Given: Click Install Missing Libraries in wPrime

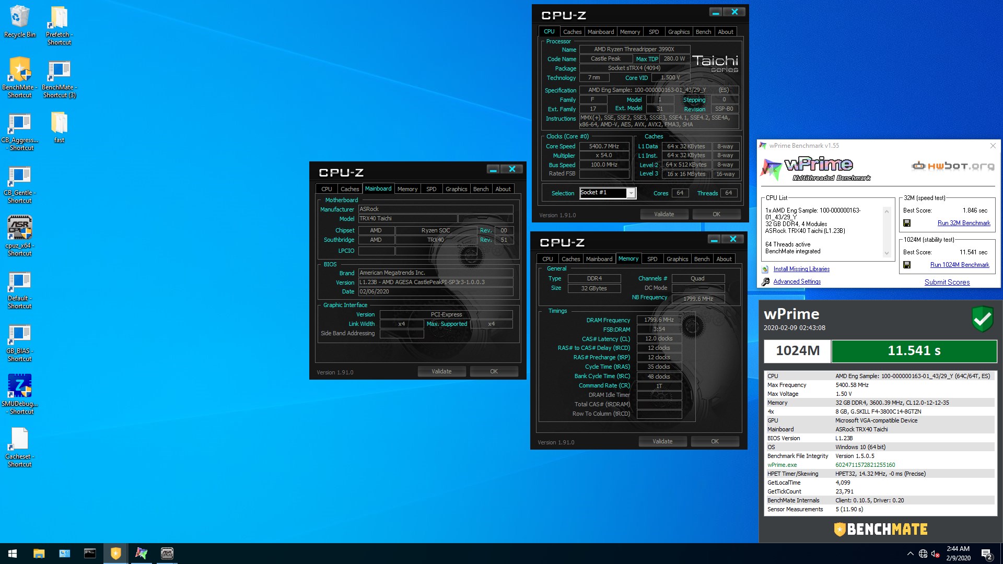Looking at the screenshot, I should coord(801,268).
